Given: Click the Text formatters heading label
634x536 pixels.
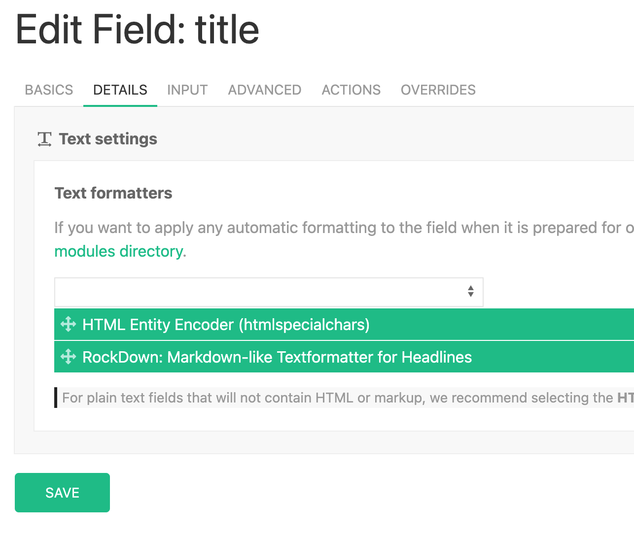Looking at the screenshot, I should tap(113, 193).
